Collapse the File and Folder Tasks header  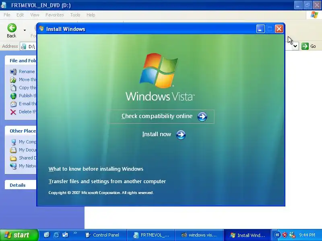click(x=21, y=61)
